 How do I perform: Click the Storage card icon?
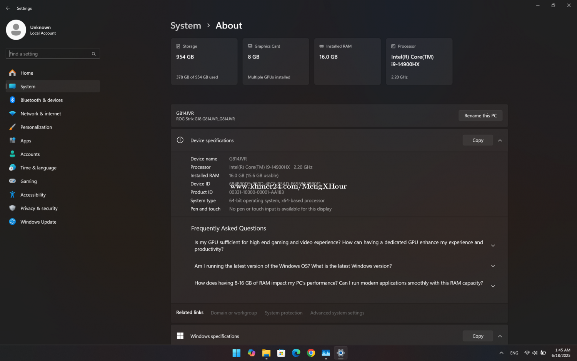(x=178, y=46)
